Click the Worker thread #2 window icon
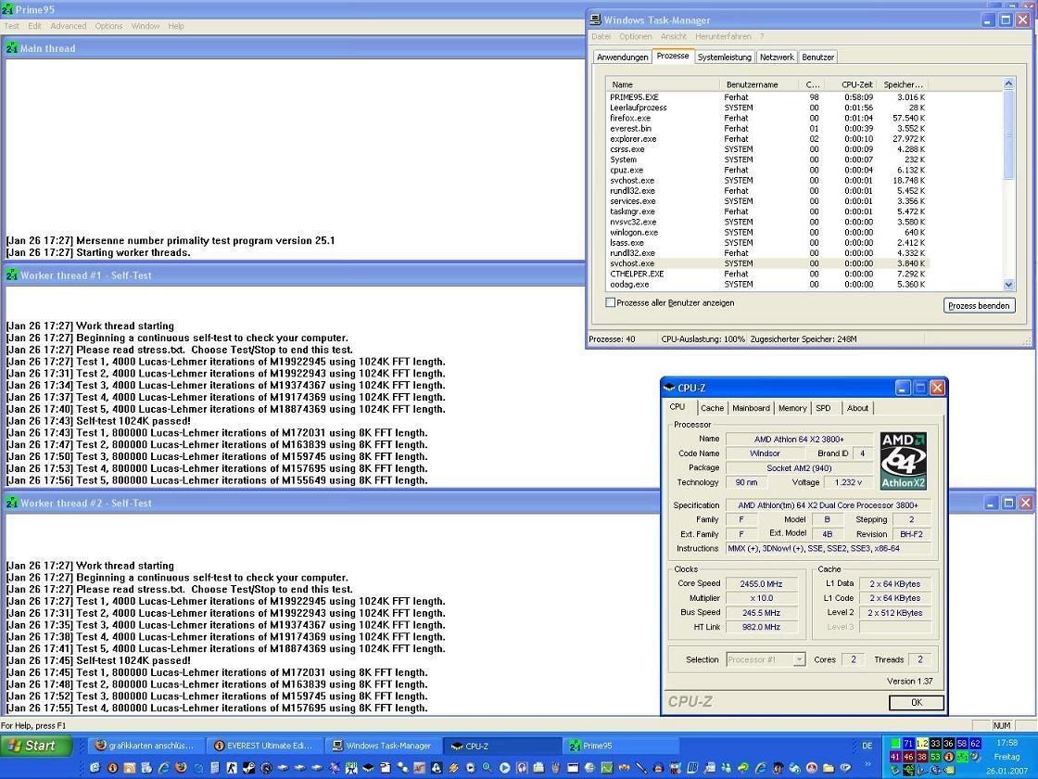1038x779 pixels. 11,504
